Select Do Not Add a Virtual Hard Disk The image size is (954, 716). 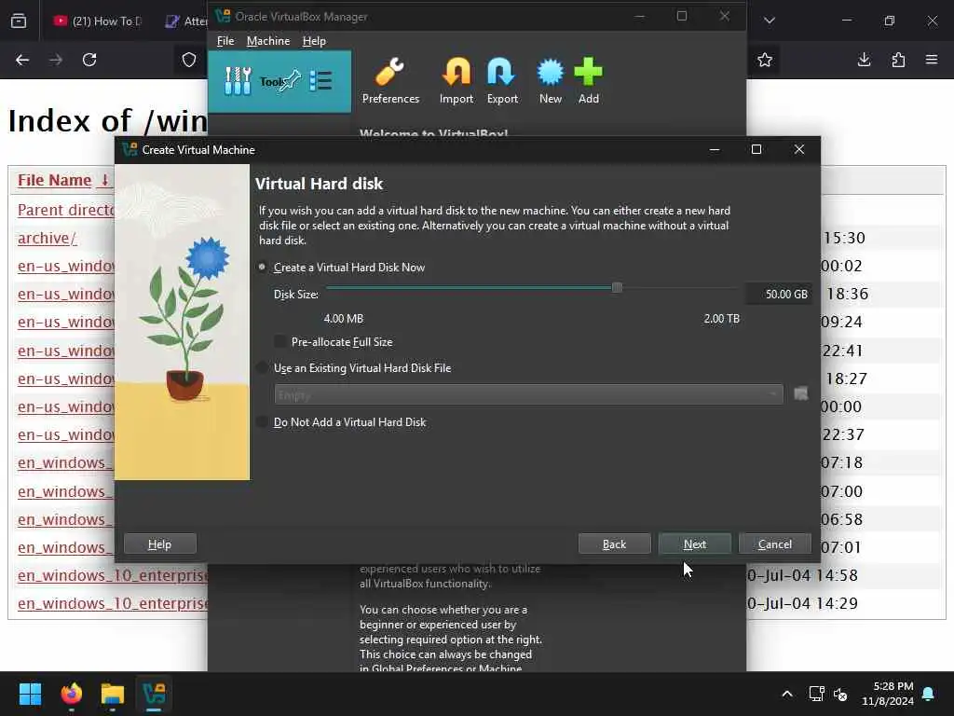(x=342, y=422)
